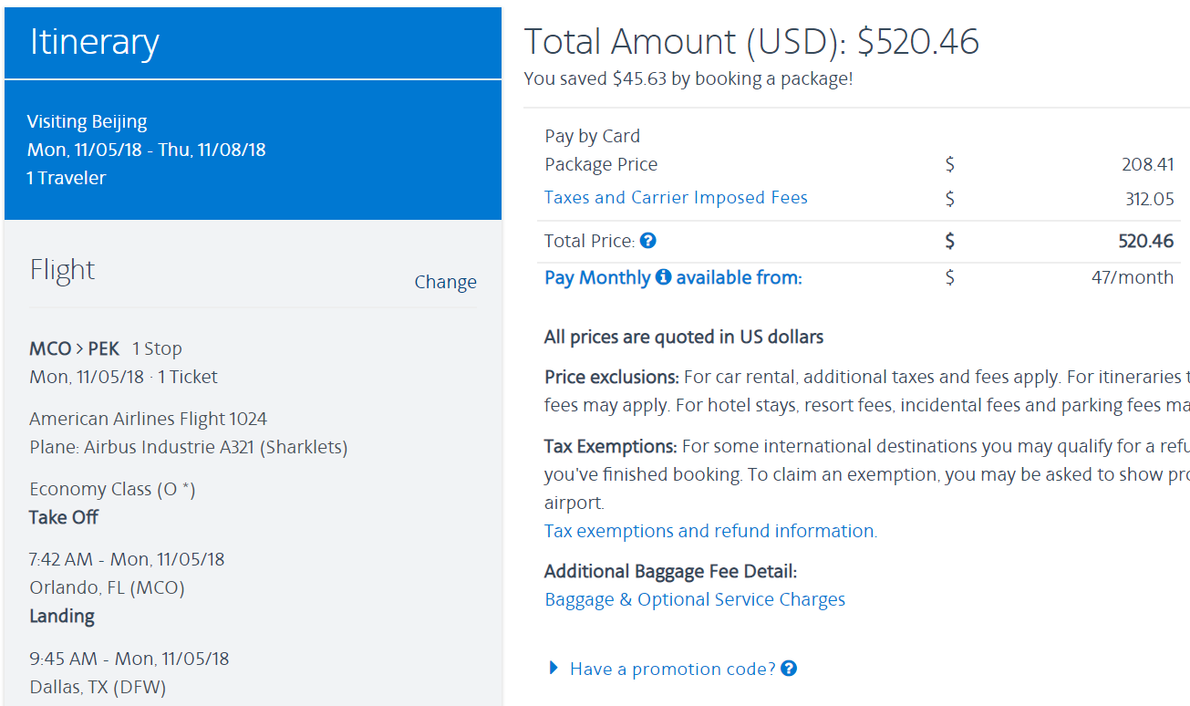
Task: Click the 47/month payment amount
Action: point(1132,277)
